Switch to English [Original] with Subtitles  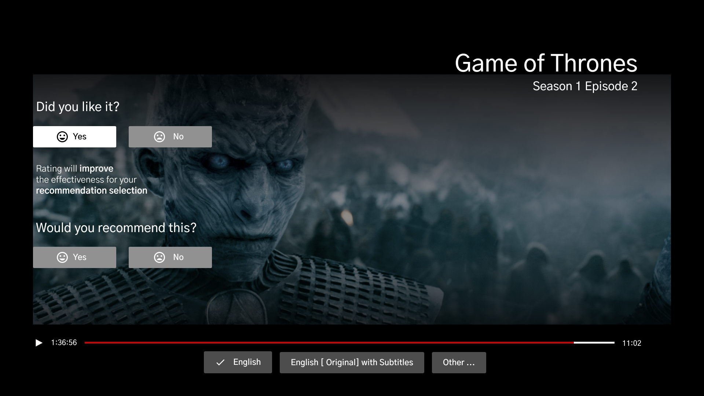[x=352, y=363]
